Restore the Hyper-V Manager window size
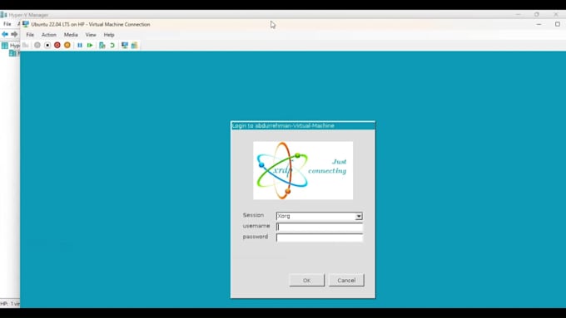 (x=537, y=14)
